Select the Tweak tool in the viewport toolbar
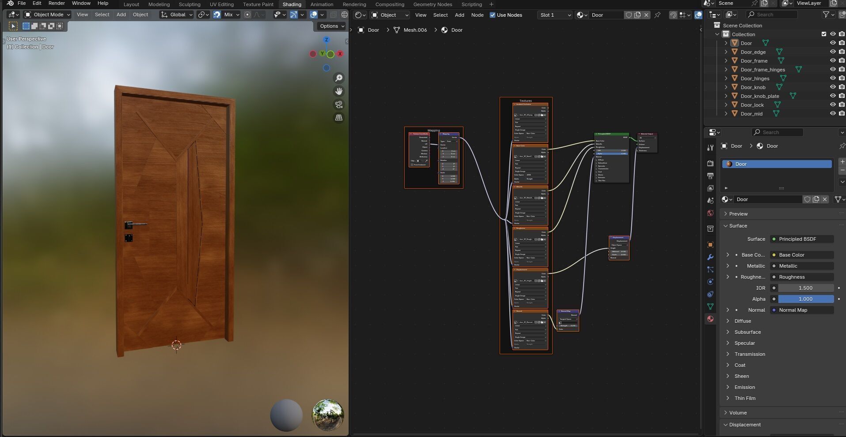 click(x=13, y=26)
